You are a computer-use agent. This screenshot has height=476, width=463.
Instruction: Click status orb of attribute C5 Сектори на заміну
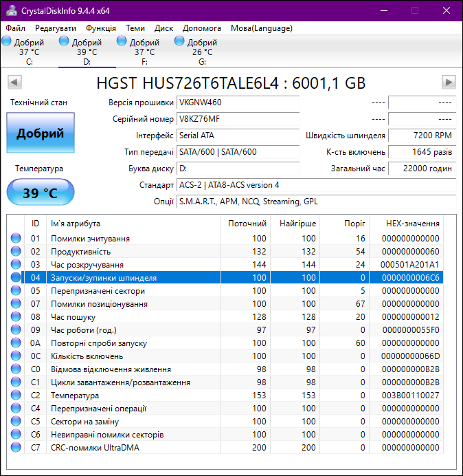[x=16, y=421]
